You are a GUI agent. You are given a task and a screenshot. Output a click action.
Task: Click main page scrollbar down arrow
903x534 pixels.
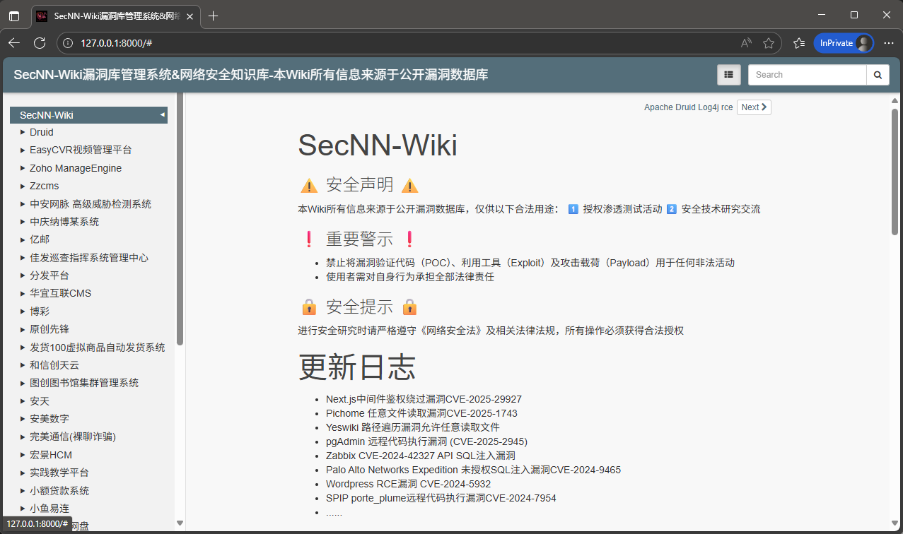[x=895, y=524]
